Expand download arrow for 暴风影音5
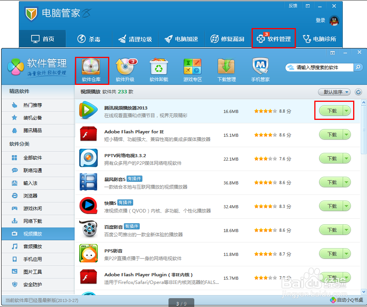This screenshot has height=307, width=367. (x=347, y=182)
